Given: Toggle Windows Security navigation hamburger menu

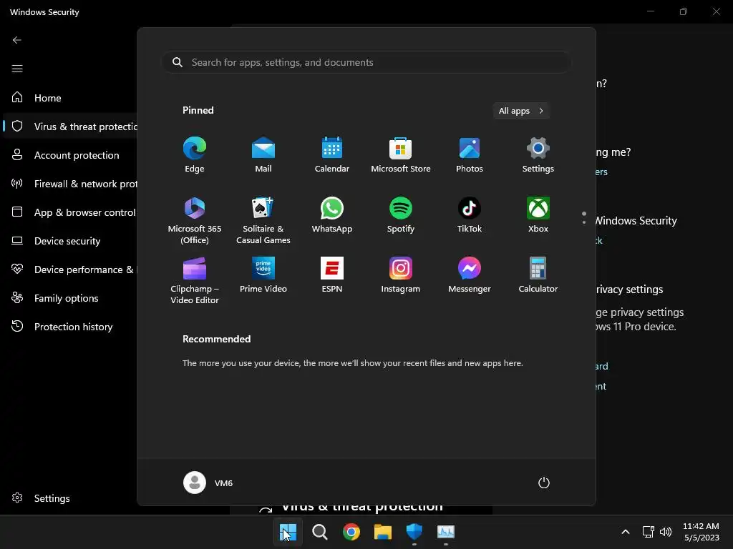Looking at the screenshot, I should coord(17,69).
